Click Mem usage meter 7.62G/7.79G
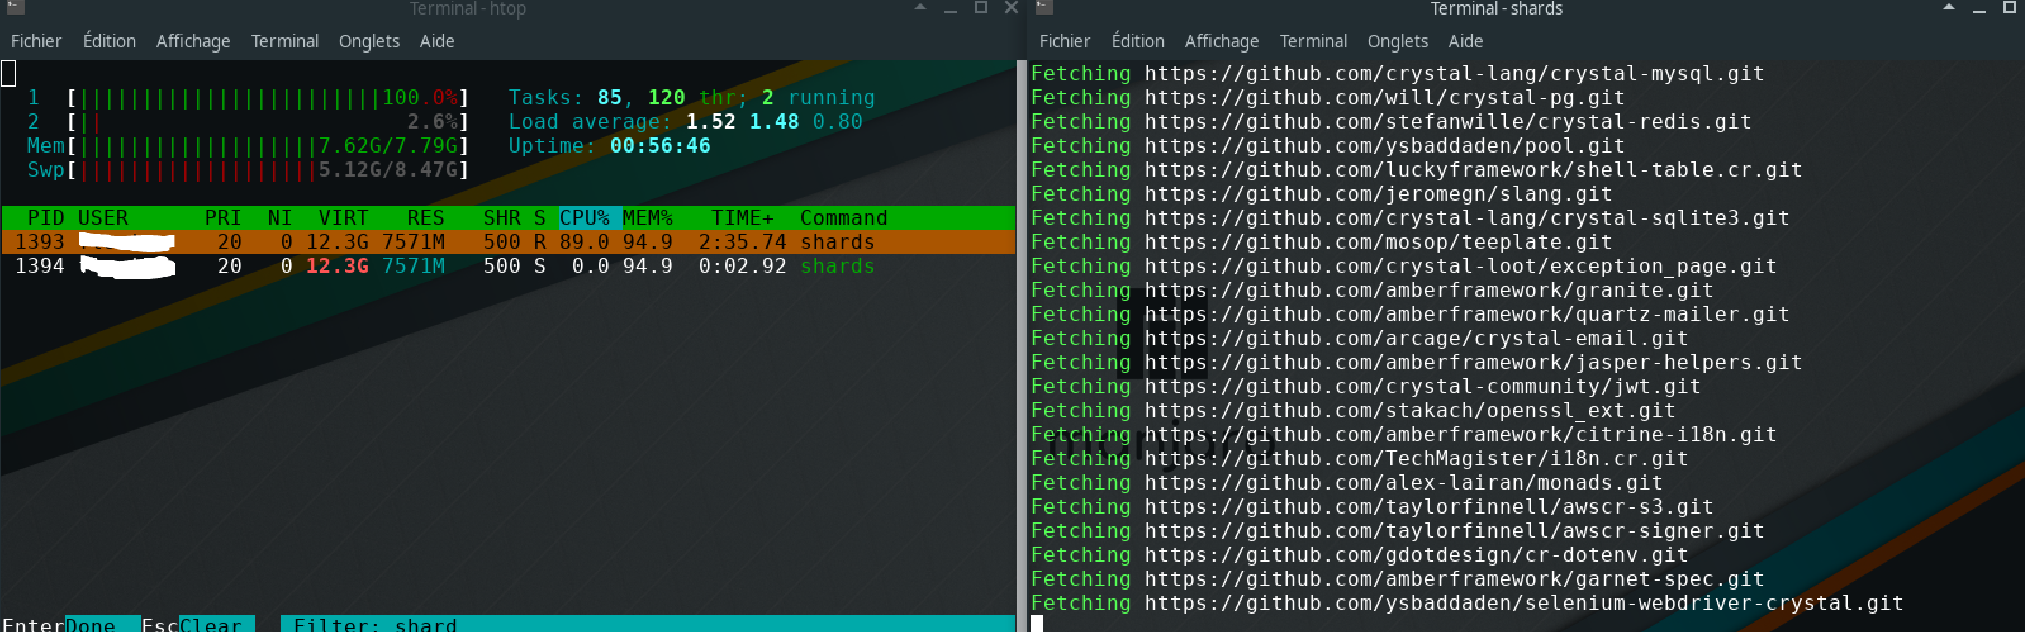The image size is (2025, 632). coord(248,146)
